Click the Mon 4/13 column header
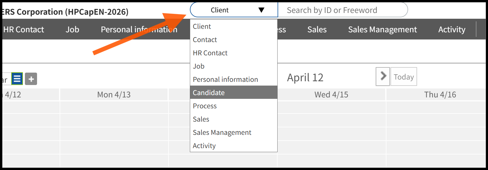 [x=114, y=95]
